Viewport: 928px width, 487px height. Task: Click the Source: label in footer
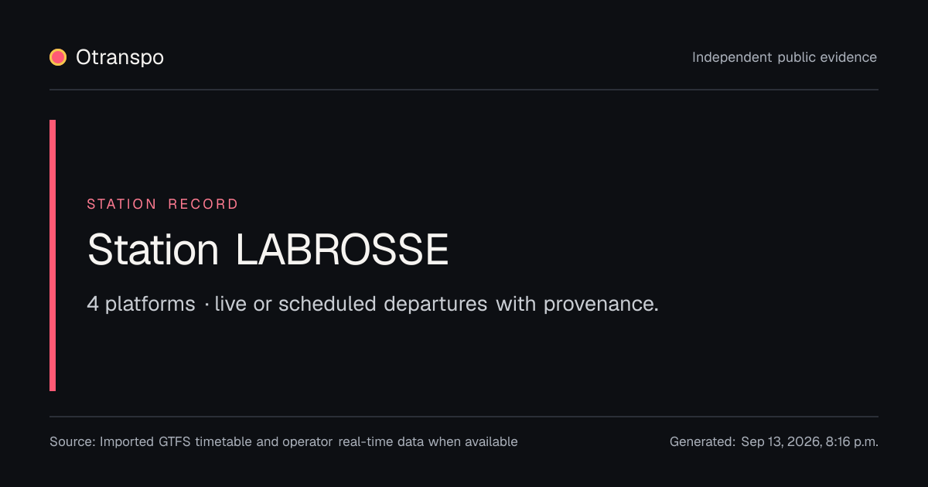(73, 441)
